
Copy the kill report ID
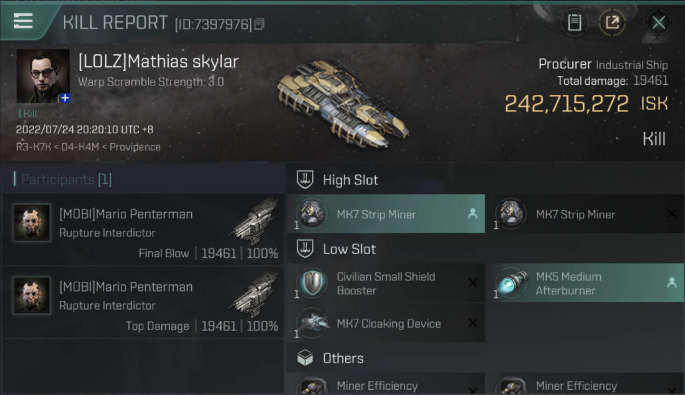pyautogui.click(x=259, y=24)
